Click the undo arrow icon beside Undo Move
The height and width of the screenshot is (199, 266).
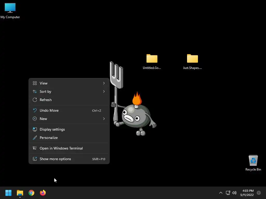tap(35, 110)
